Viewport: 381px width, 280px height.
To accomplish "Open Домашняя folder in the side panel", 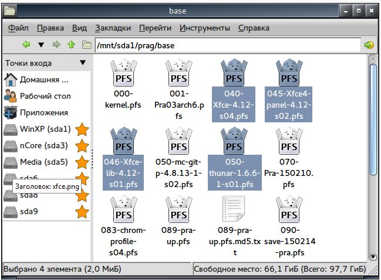I will [44, 79].
